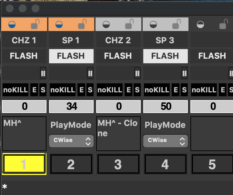Click the padlock icon above SP 3

click(x=177, y=24)
